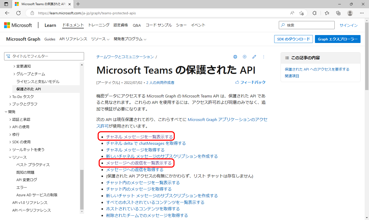369x220 pixels.
Task: Select the トレーニング menu item
Action: pos(99,25)
